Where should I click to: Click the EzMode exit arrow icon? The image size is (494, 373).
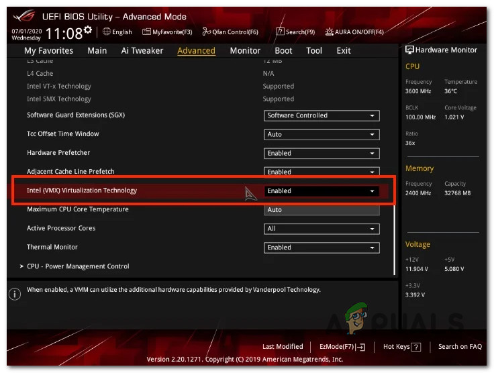(361, 348)
